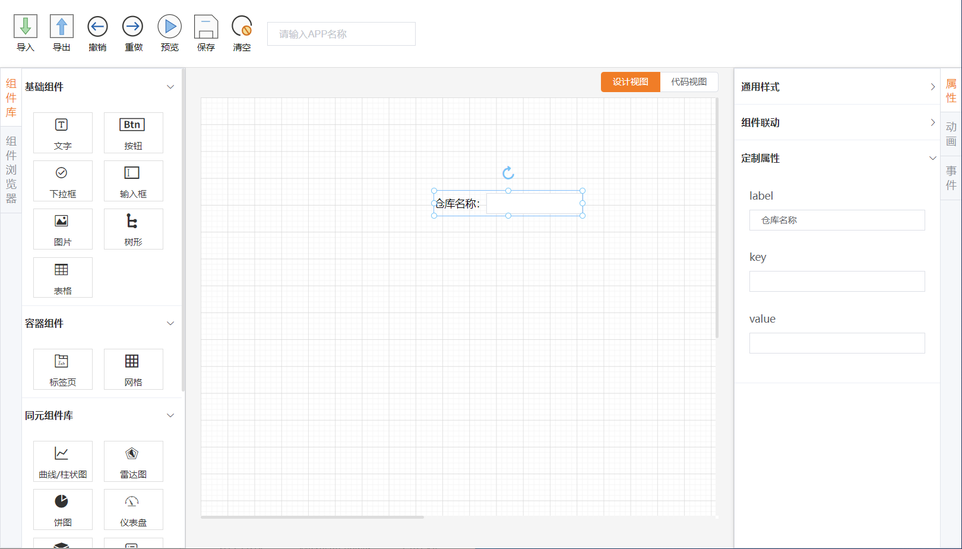Open the 属性 properties side tab

[x=951, y=90]
